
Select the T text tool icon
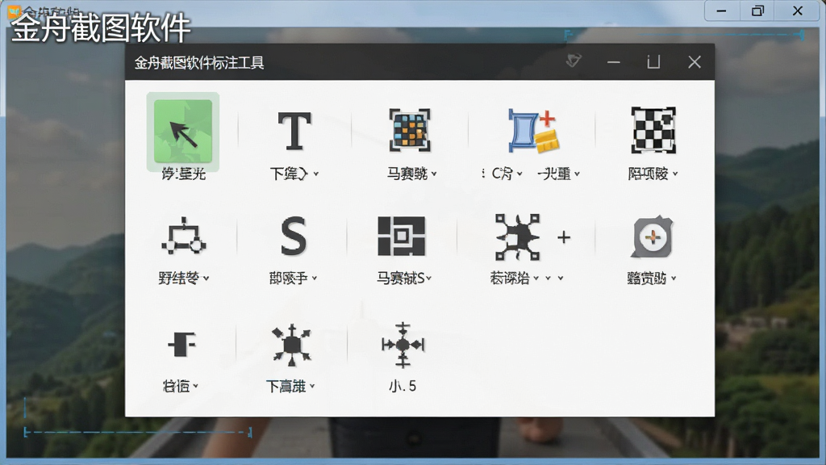click(x=294, y=131)
